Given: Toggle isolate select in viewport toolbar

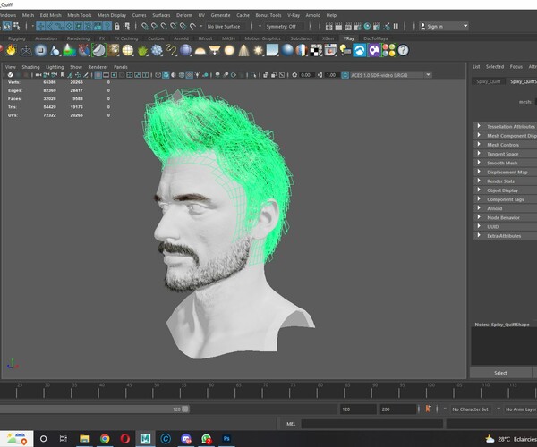Looking at the screenshot, I should (253, 75).
